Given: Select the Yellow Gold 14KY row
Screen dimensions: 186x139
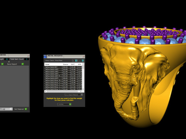Looking at the screenshot, I should [63, 71].
